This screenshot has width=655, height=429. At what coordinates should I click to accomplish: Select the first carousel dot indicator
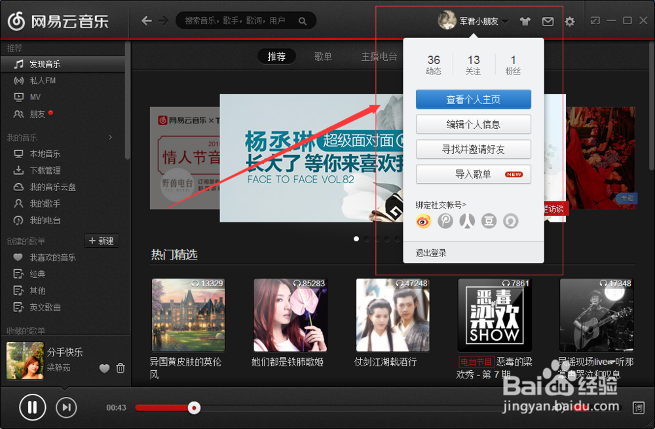pyautogui.click(x=356, y=239)
